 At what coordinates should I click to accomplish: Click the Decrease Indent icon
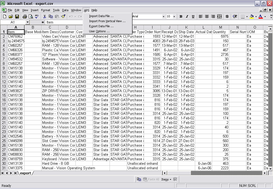point(235,16)
